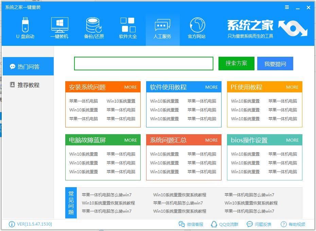This screenshot has width=316, height=231.
Task: Open last Win10系统重置 link in bios操作设置
Action: pyautogui.click(x=245, y=172)
